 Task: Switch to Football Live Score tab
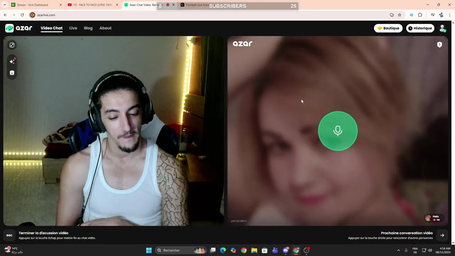click(197, 5)
